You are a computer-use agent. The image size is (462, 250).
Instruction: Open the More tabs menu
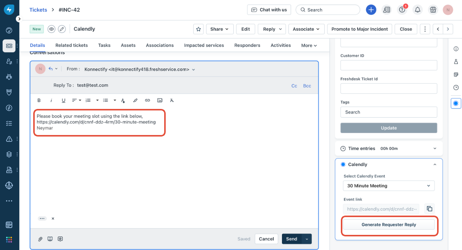(309, 45)
